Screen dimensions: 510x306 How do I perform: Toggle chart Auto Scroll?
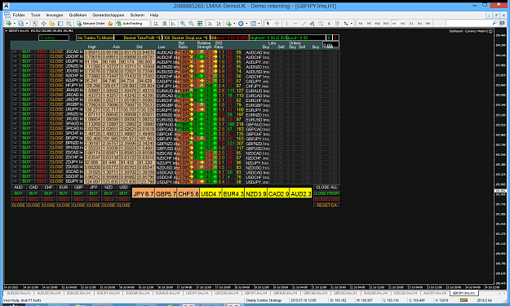[210, 24]
